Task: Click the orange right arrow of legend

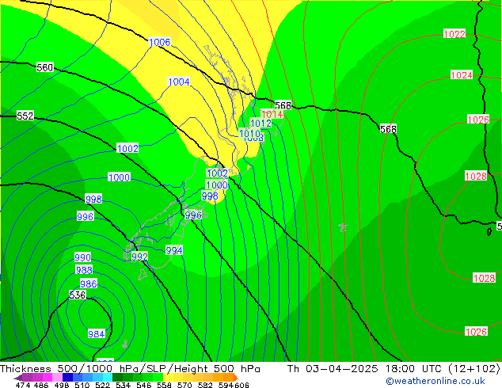Action: tap(236, 378)
